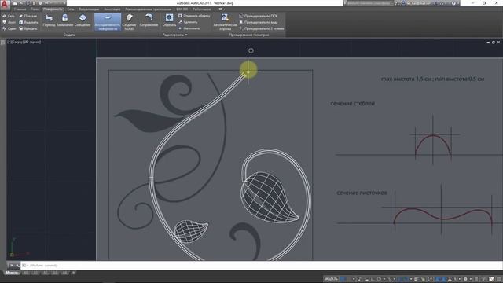The image size is (503, 283).
Task: Click the Сопряжение surface fillet tool
Action: tap(149, 20)
